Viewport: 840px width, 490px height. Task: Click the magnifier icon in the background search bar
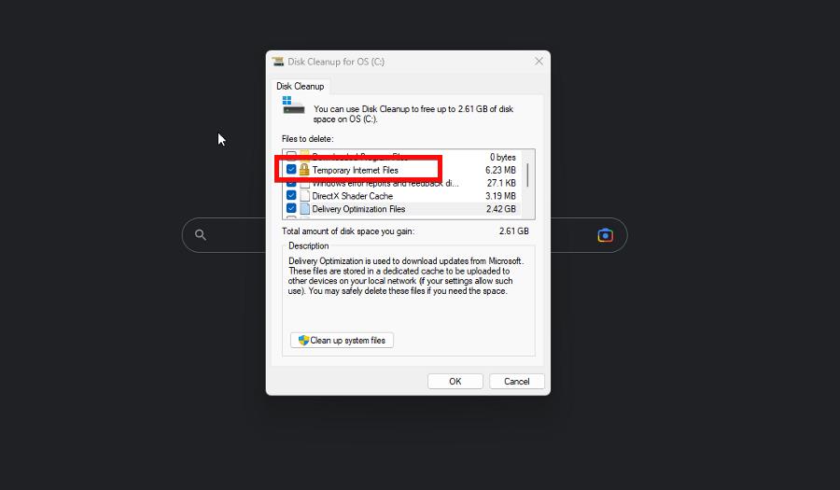[x=201, y=234]
